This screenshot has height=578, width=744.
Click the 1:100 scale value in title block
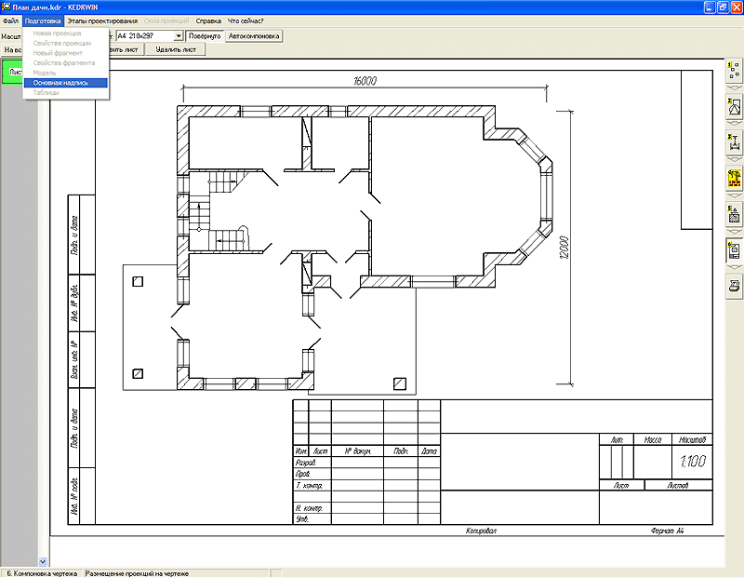[692, 461]
